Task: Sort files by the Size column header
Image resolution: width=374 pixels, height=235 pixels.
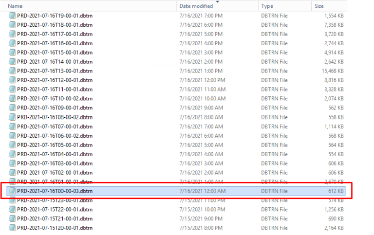Action: pyautogui.click(x=319, y=6)
